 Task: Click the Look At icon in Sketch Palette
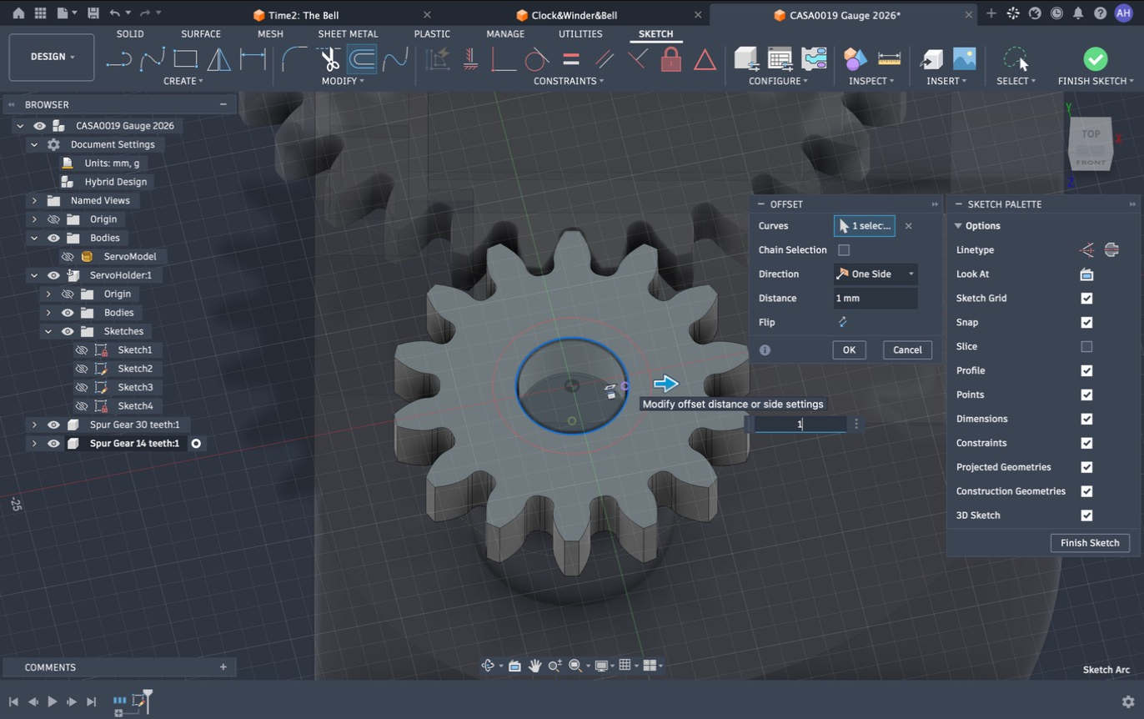(1086, 274)
